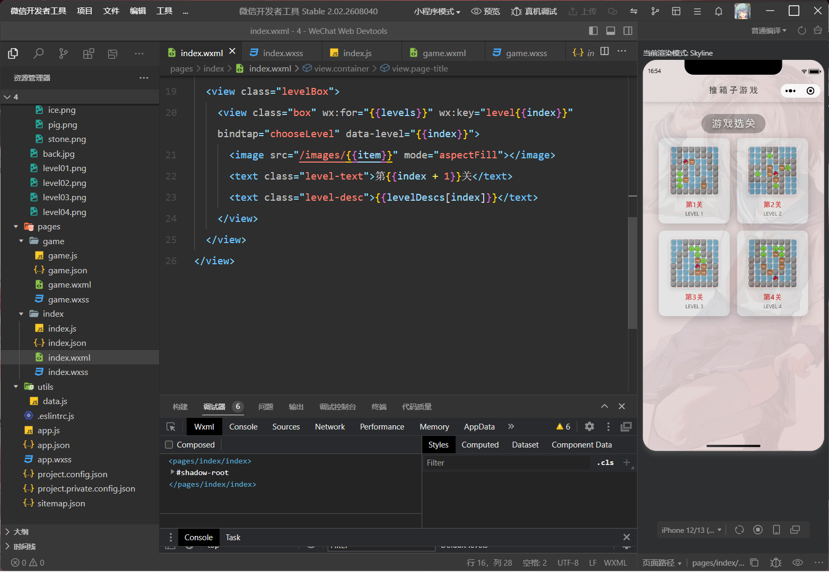Click the refresh compile icon above simulator
The height and width of the screenshot is (572, 829).
coord(802,31)
